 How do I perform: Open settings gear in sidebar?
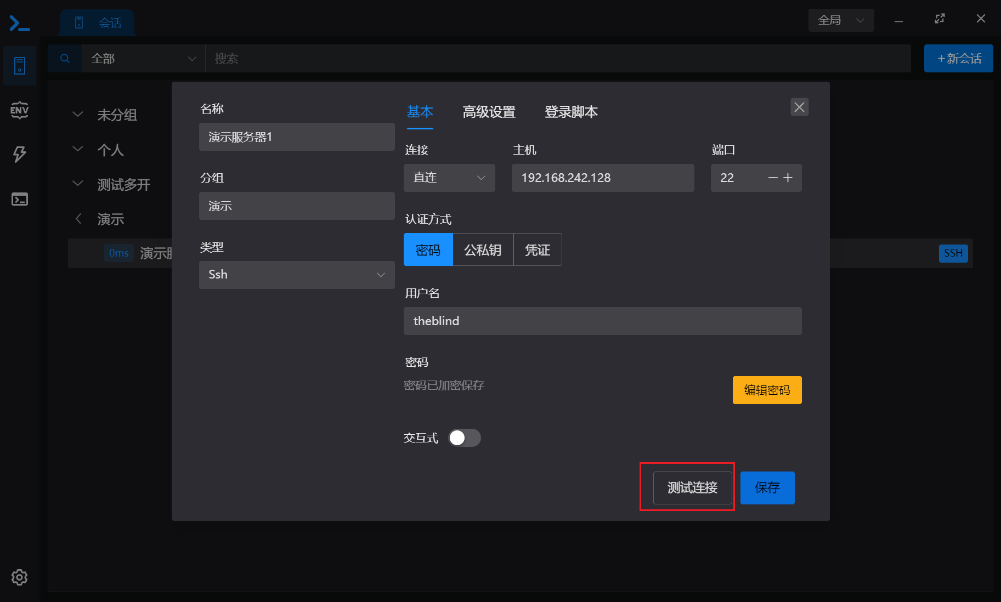tap(19, 577)
